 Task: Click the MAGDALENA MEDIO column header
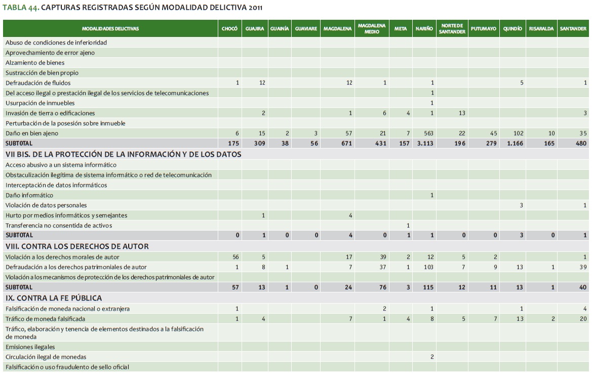[x=371, y=28]
